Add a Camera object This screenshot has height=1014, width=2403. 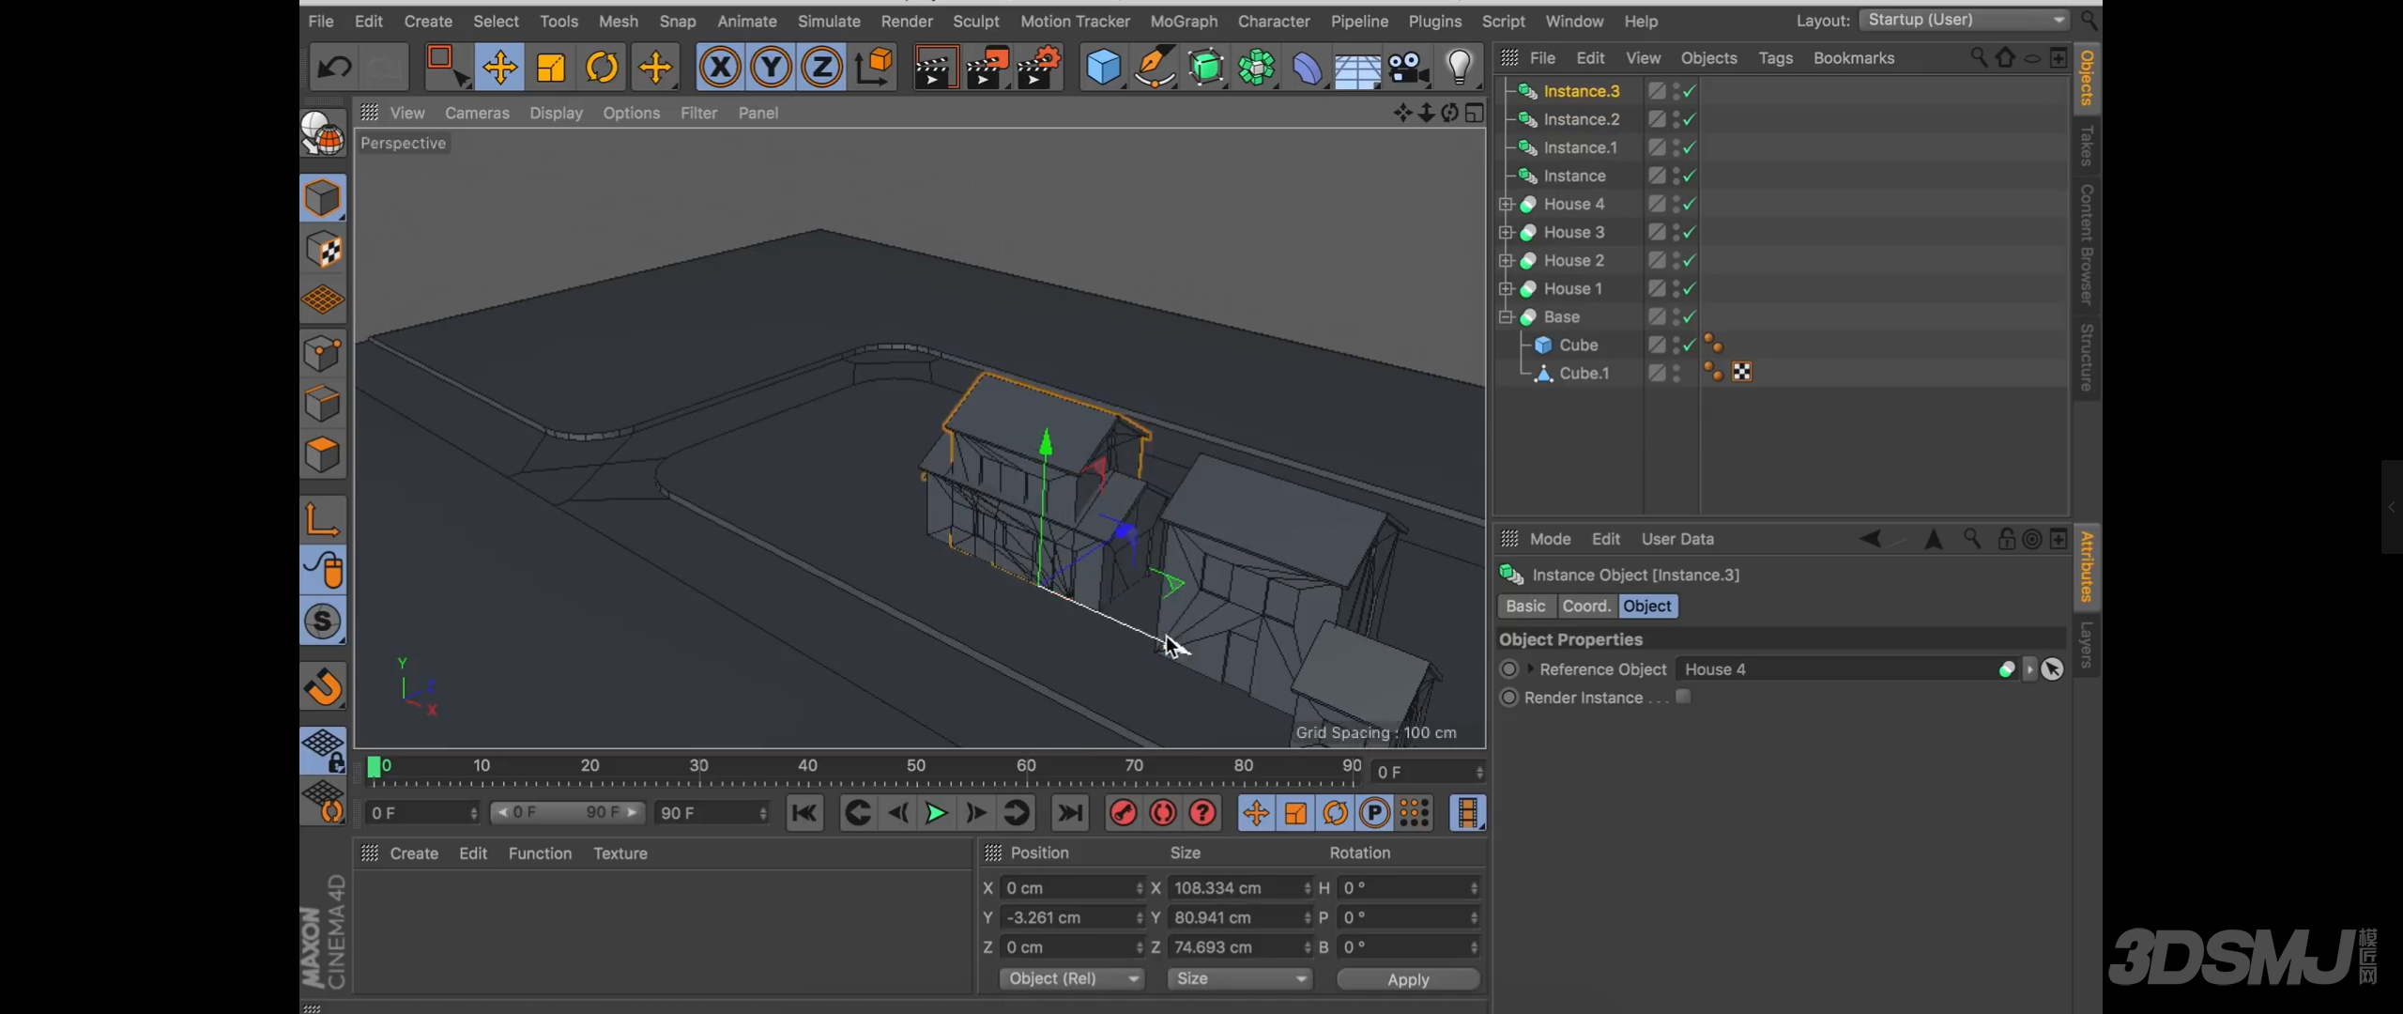1408,68
